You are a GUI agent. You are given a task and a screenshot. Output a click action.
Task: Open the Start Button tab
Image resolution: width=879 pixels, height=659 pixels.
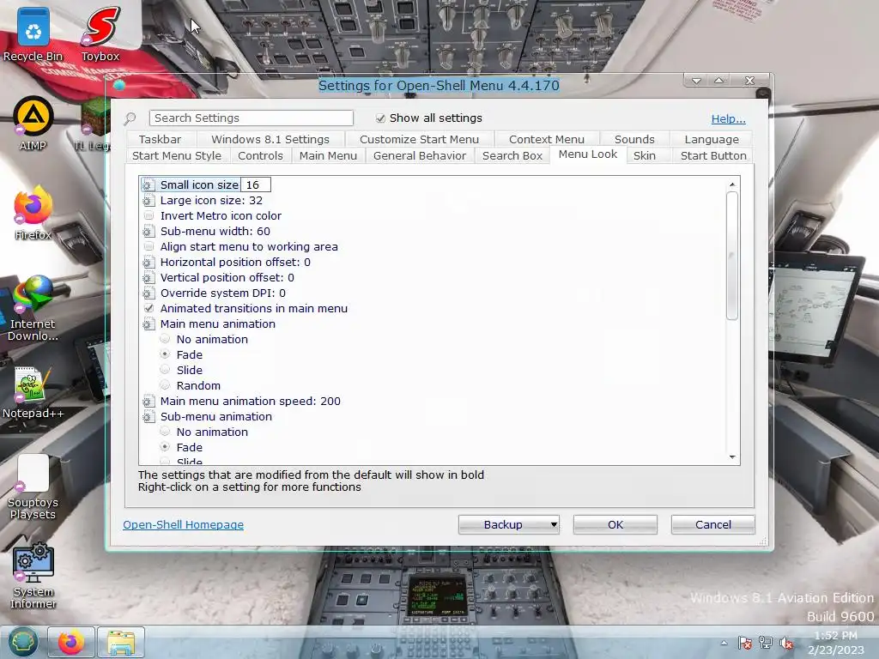(x=713, y=156)
